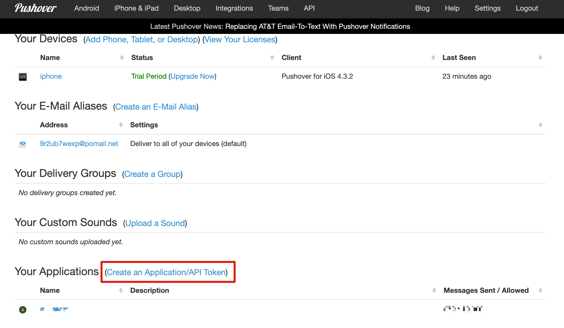Click the Upgrade Now link
564x328 pixels.
point(192,76)
